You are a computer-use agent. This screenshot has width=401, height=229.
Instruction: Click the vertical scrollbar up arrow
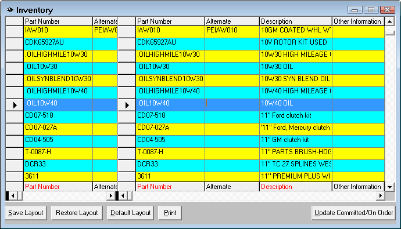coord(389,21)
